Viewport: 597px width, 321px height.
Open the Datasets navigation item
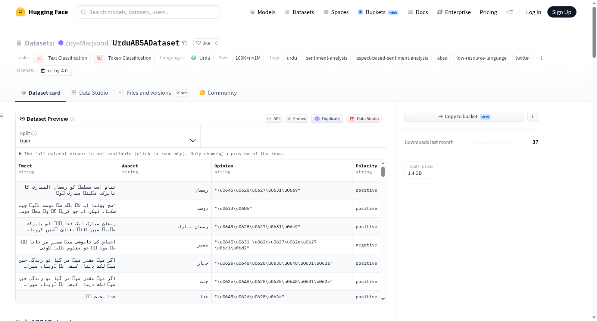pos(299,12)
